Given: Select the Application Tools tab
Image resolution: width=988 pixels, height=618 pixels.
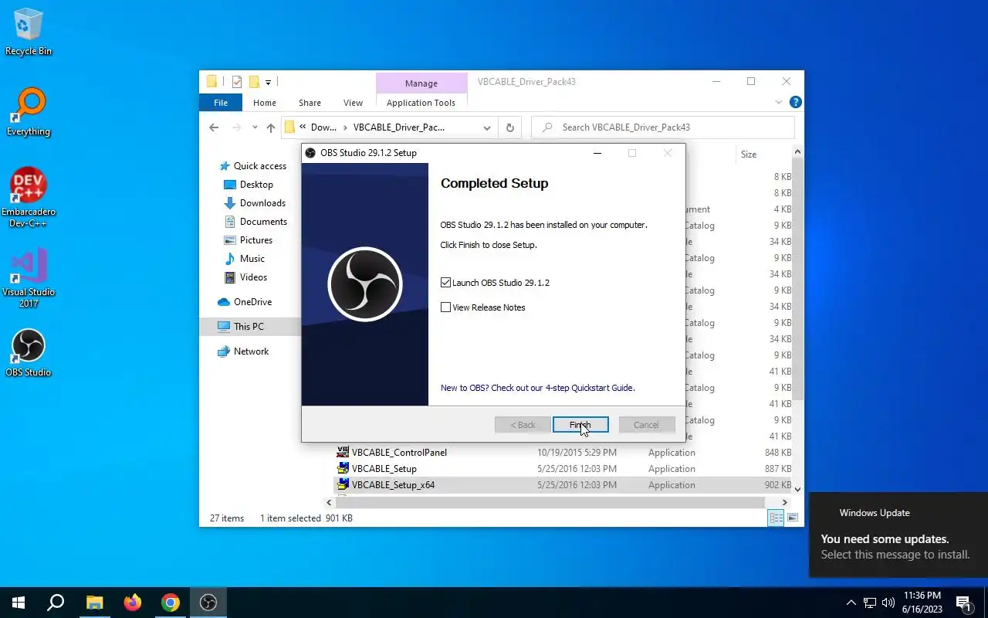Looking at the screenshot, I should [421, 103].
